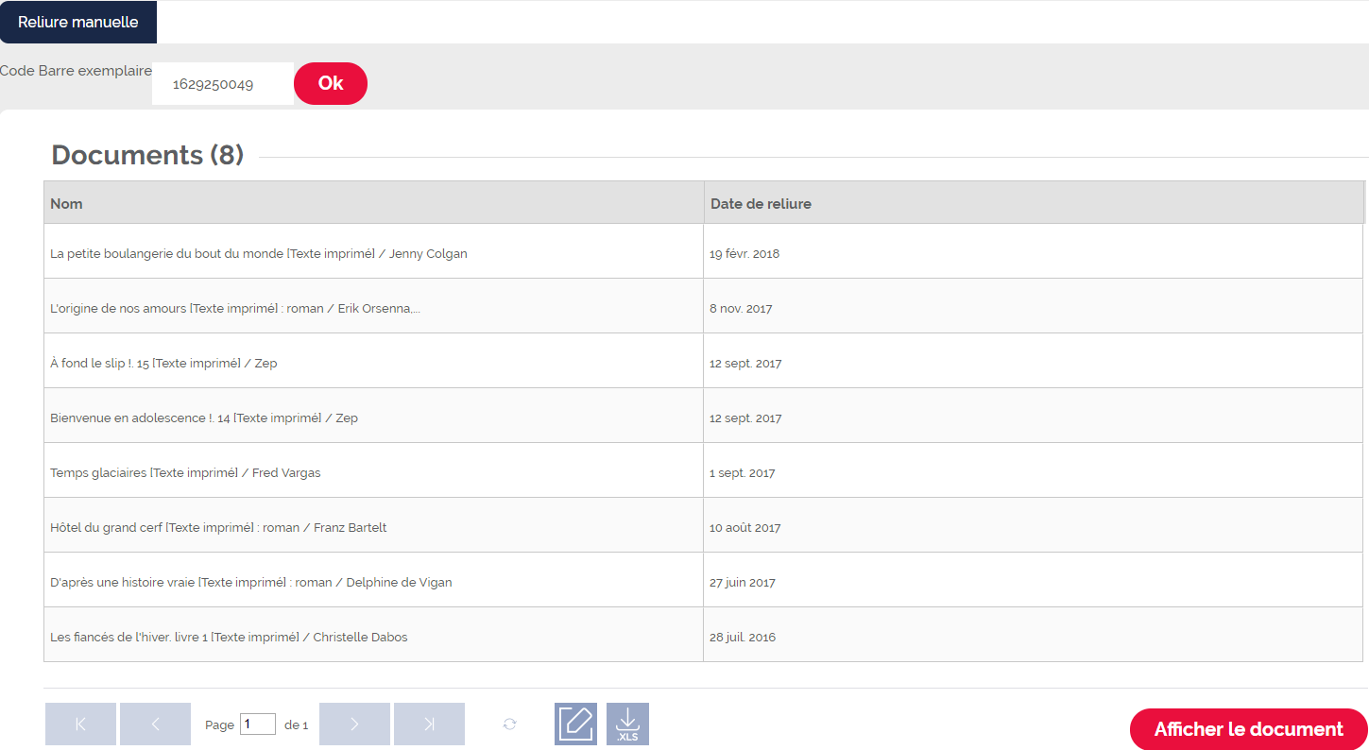Sort by Date de reliure header

[1034, 203]
